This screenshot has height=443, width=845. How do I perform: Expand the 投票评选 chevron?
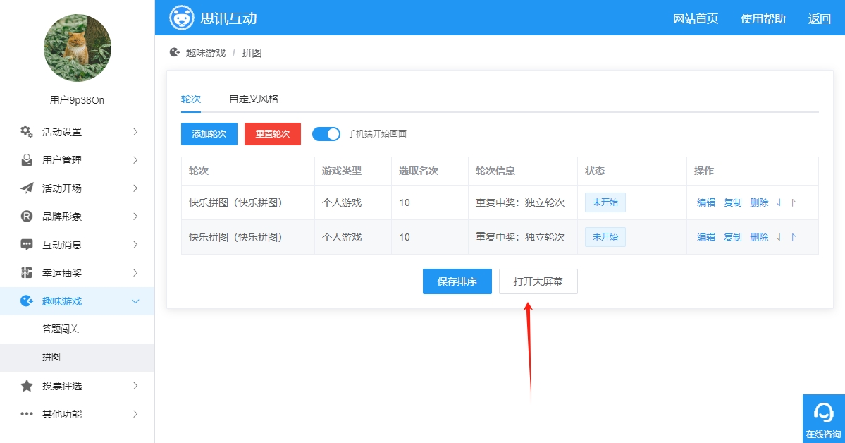(x=135, y=386)
